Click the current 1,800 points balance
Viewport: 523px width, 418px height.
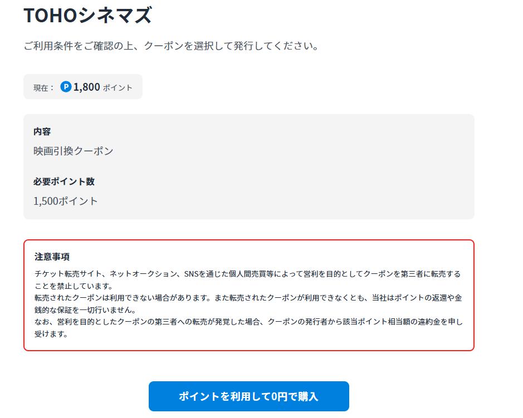86,87
